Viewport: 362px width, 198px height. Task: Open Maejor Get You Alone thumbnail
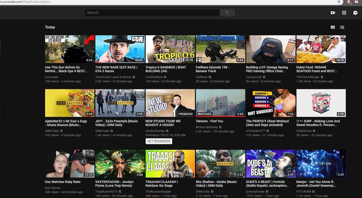(321, 164)
